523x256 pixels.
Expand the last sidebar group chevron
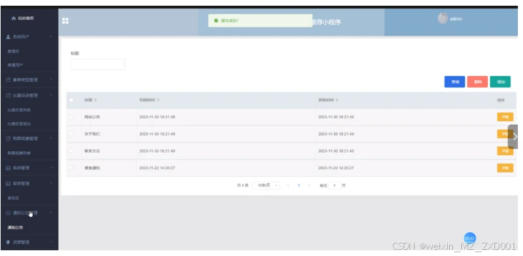coord(52,242)
